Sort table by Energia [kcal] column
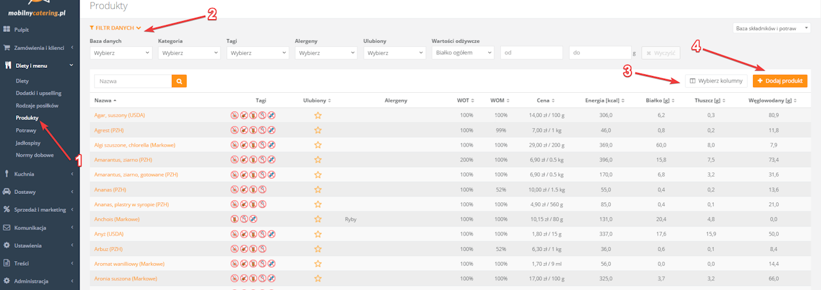This screenshot has width=821, height=290. coord(602,101)
